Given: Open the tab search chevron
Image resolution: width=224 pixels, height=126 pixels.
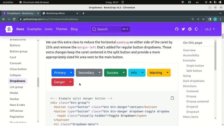Looking at the screenshot, I should [x=220, y=13].
